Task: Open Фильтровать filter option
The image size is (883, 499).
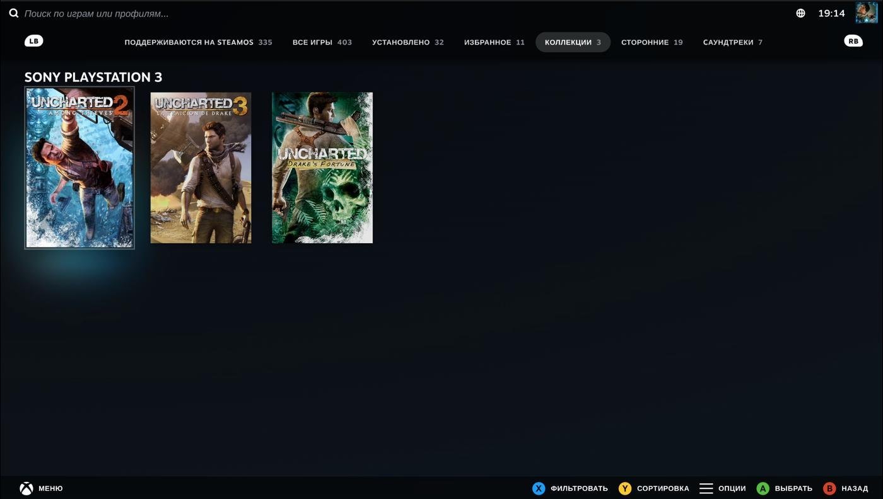Action: point(579,488)
